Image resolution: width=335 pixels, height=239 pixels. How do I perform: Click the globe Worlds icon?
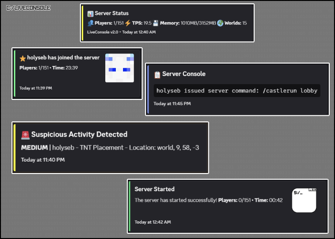point(220,23)
